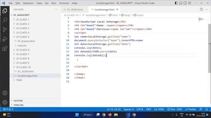The image size is (211, 118).
Task: Toggle panel layout icon
Action: point(181,3)
